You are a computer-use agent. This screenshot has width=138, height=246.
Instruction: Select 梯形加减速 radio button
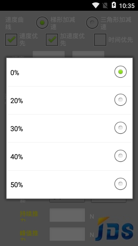point(42,23)
